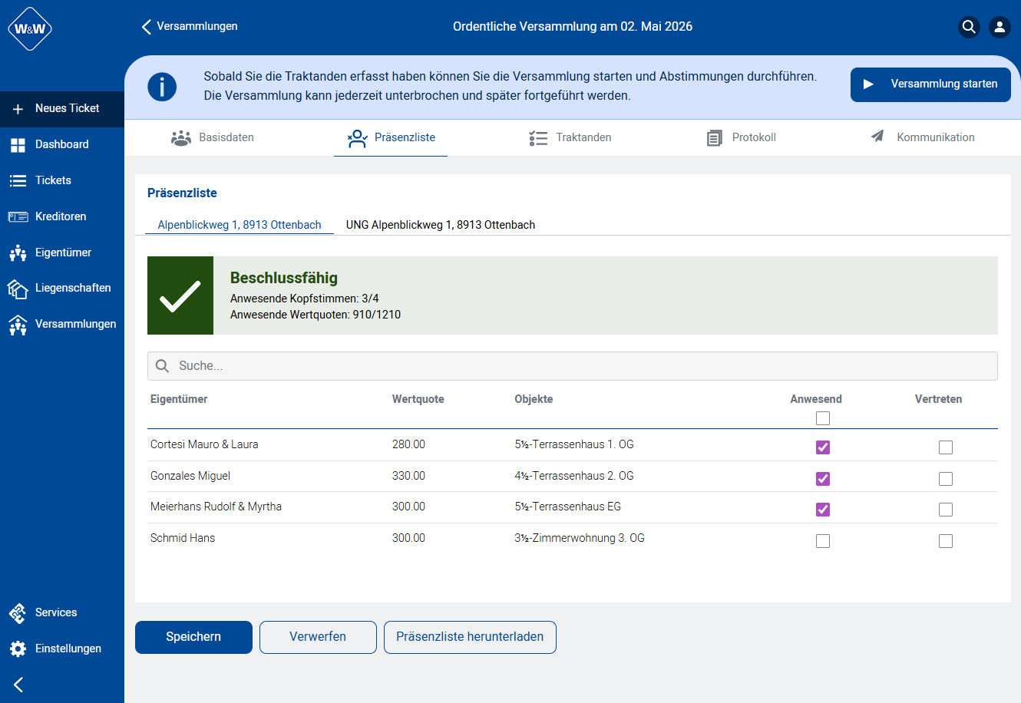
Task: Click Präsenzliste herunterladen button
Action: pyautogui.click(x=469, y=637)
